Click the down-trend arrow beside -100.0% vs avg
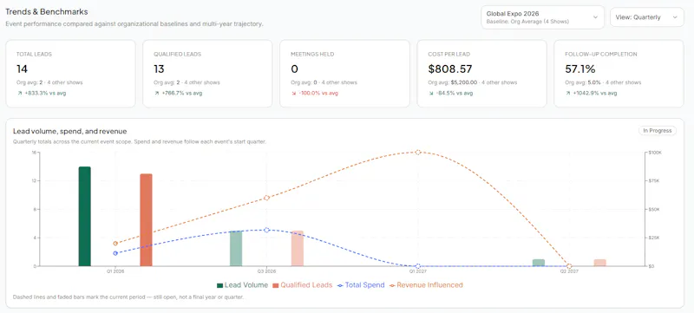The image size is (694, 313). 293,94
